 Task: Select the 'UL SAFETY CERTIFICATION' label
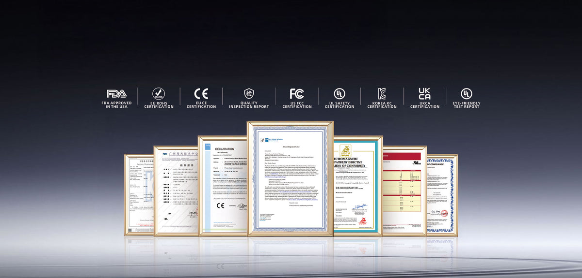click(339, 105)
